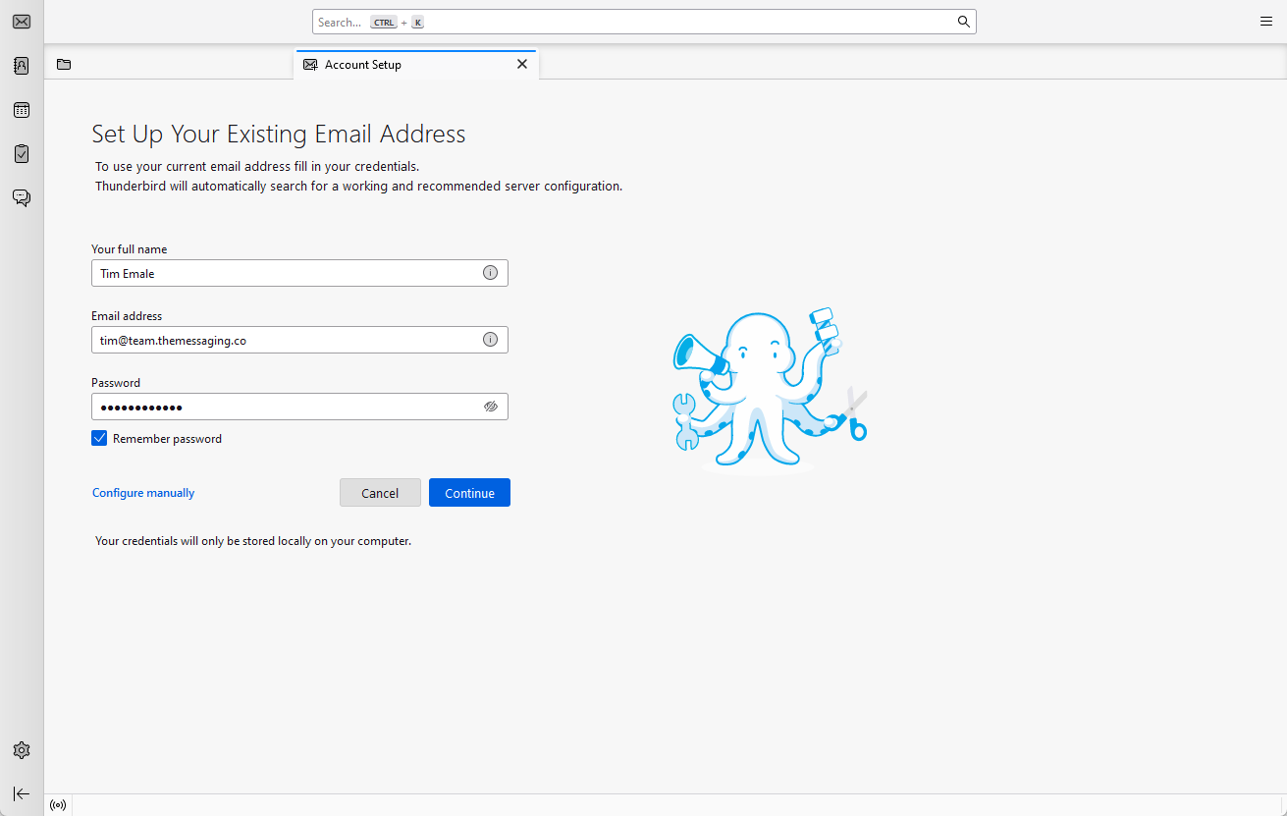Collapse the spaces toolbar arrow icon
This screenshot has width=1287, height=816.
click(22, 793)
